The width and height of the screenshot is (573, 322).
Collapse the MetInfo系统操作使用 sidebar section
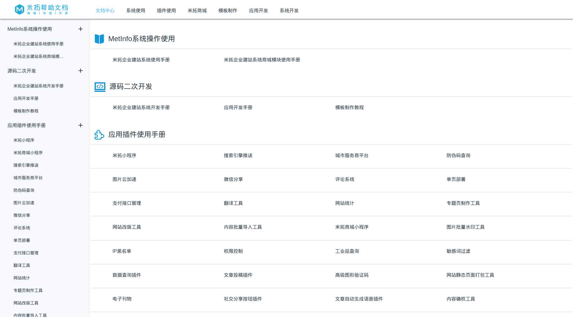tap(81, 29)
